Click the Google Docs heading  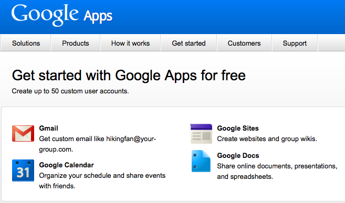238,155
